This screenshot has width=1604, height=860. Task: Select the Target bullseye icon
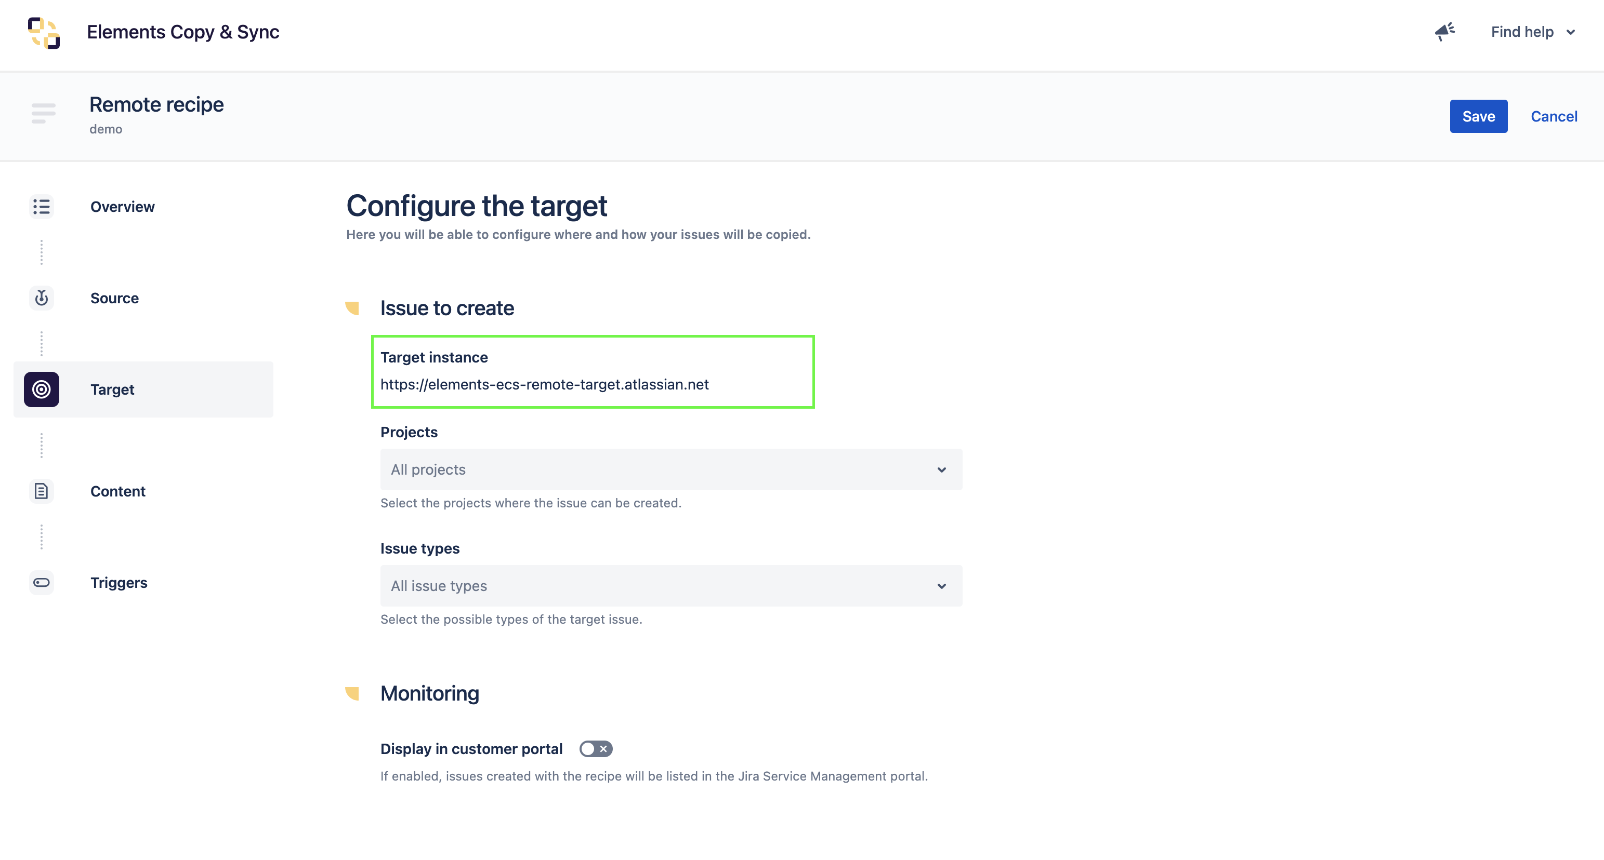tap(41, 389)
